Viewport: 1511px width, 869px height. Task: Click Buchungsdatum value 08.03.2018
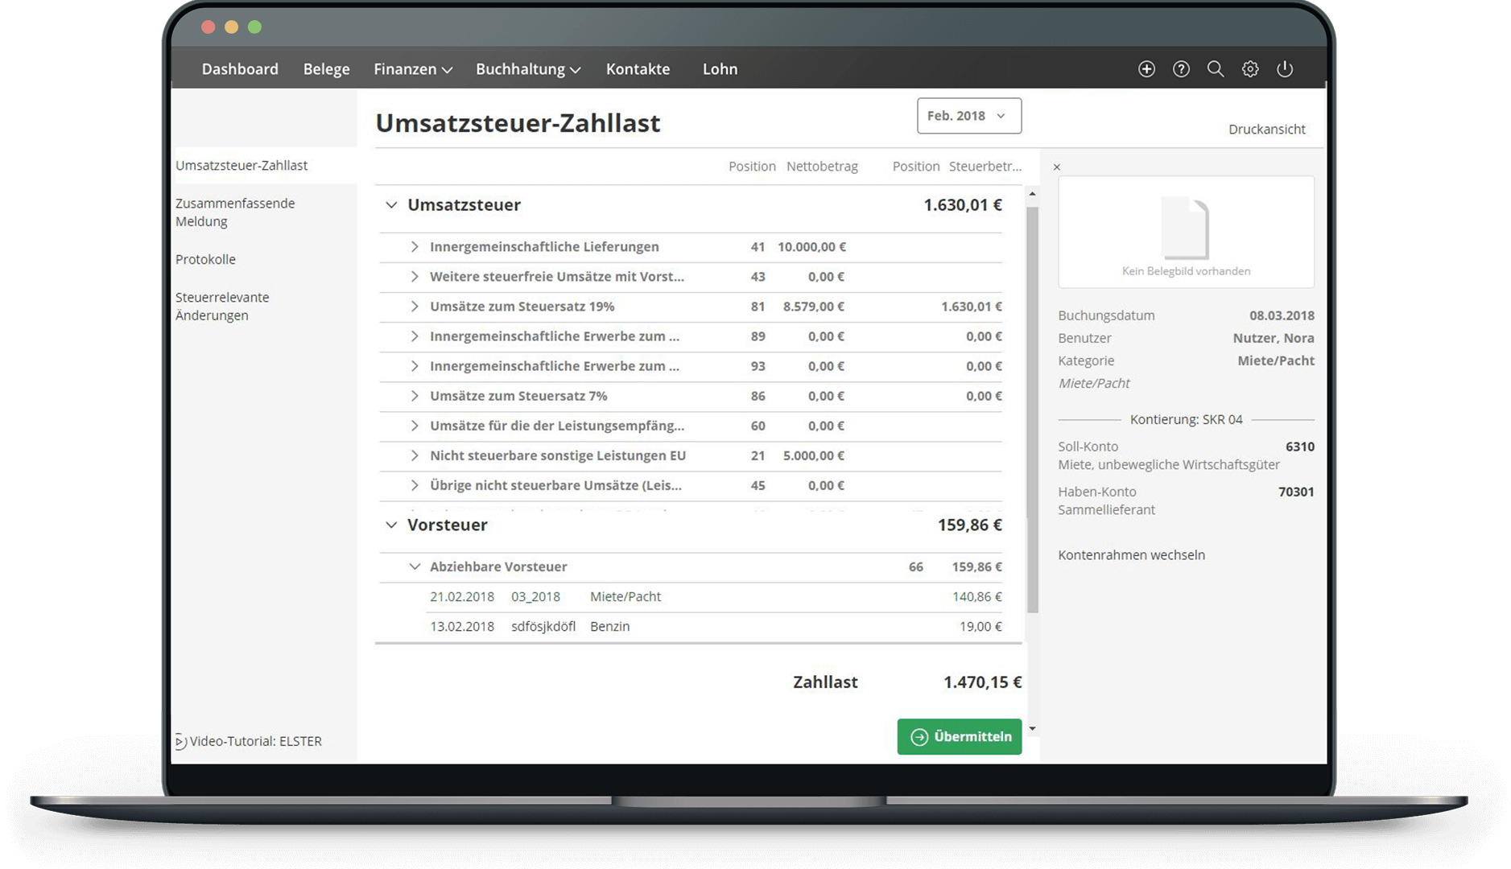pos(1282,315)
